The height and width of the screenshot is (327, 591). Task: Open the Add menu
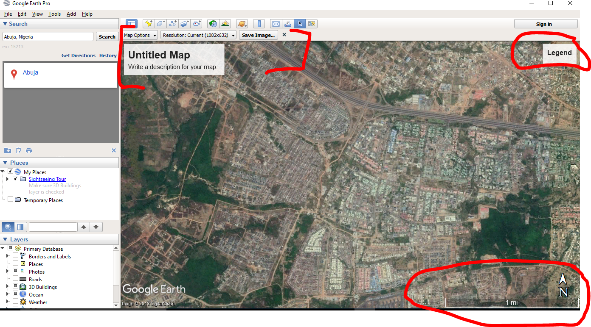coord(71,14)
